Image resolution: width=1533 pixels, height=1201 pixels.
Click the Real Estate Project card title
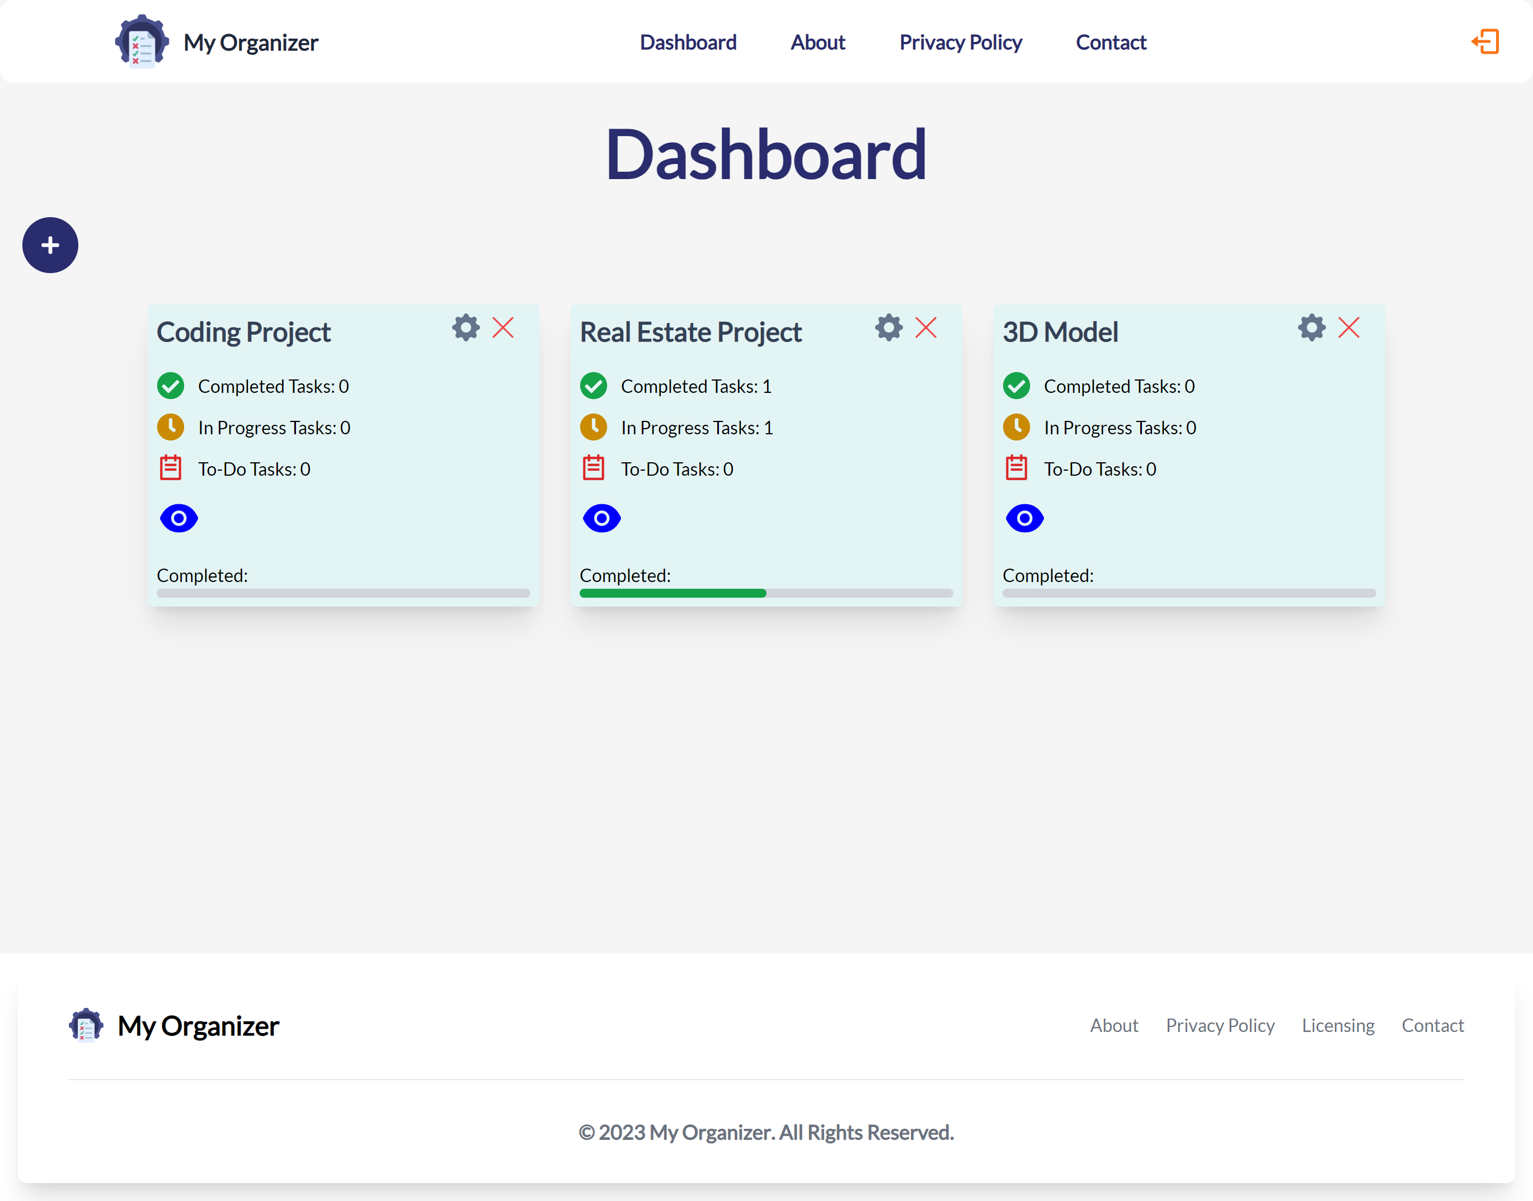click(690, 332)
